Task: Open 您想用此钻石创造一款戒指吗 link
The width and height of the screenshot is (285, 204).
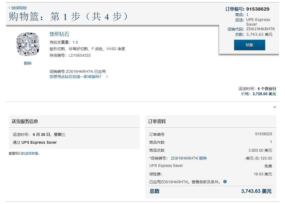Action: (75, 77)
